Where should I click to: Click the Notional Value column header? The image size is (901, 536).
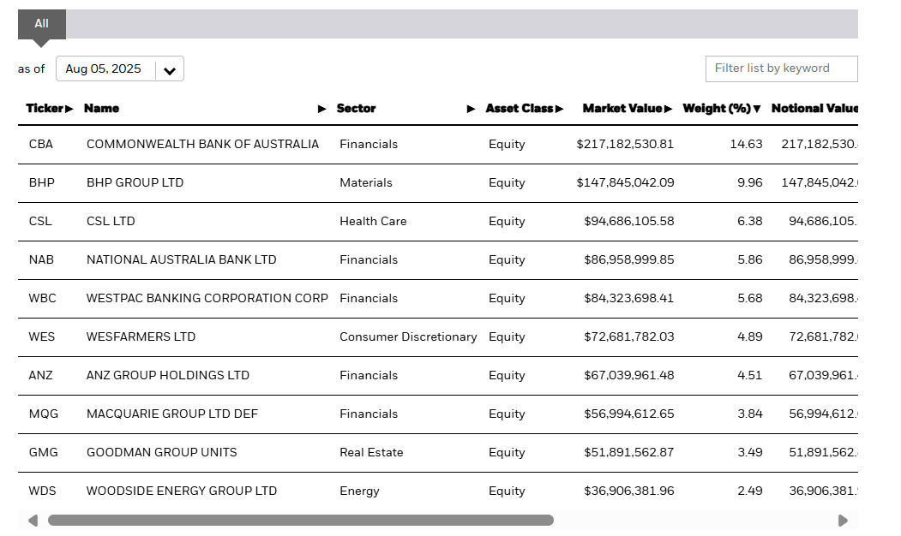click(813, 109)
